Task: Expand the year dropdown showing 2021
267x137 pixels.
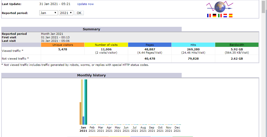Action: click(66, 13)
